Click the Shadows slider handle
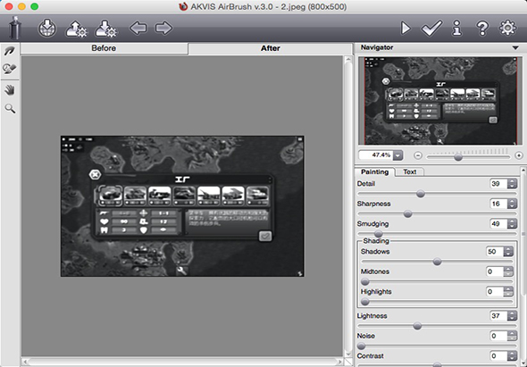The height and width of the screenshot is (367, 527). click(437, 262)
